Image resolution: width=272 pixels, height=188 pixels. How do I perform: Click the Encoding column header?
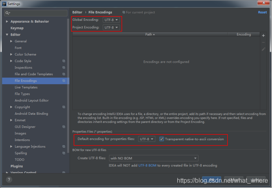tap(244, 34)
